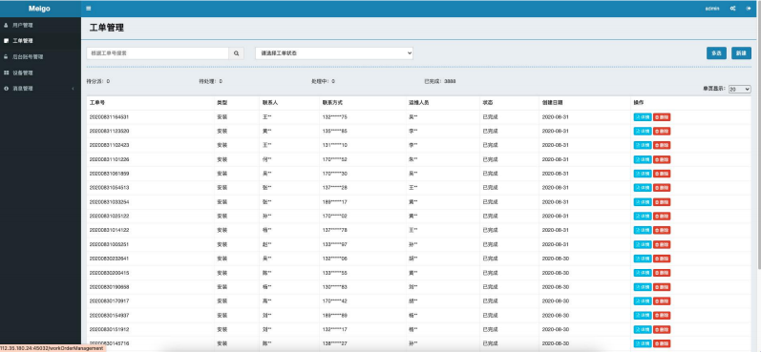Viewport: 761px width, 352px height.
Task: Click the 消息管理 sidebar info icon
Action: [6, 89]
